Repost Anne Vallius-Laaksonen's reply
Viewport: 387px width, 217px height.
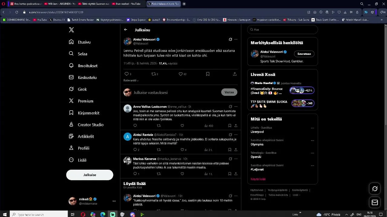[159, 126]
